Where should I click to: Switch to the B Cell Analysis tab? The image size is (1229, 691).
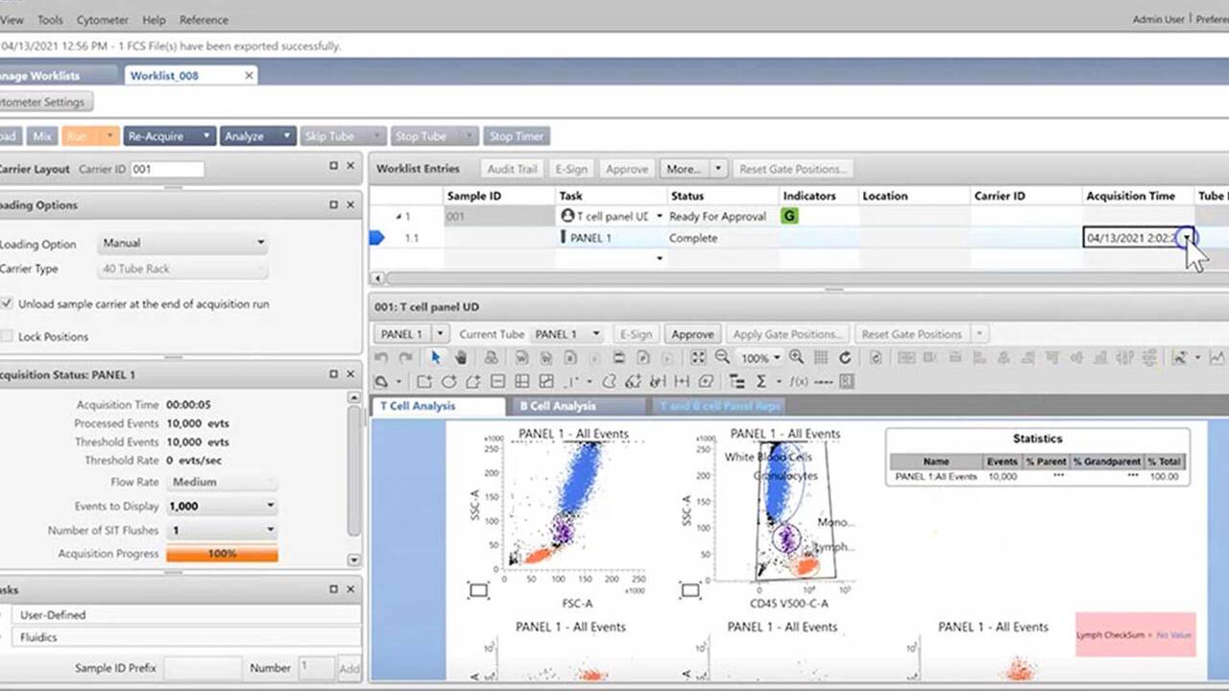click(558, 406)
